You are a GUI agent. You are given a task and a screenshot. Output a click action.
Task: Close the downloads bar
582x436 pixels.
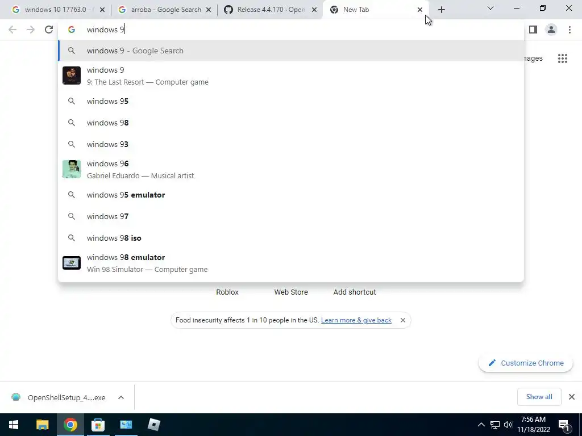pyautogui.click(x=572, y=397)
